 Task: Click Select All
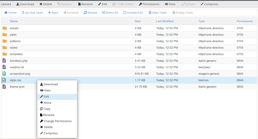click(x=110, y=13)
